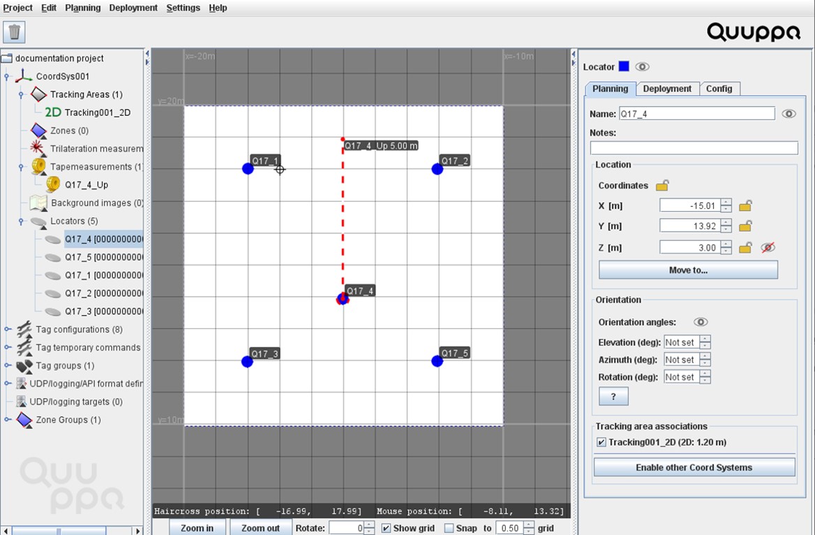The height and width of the screenshot is (535, 815).
Task: Click the Move to... button
Action: click(688, 270)
